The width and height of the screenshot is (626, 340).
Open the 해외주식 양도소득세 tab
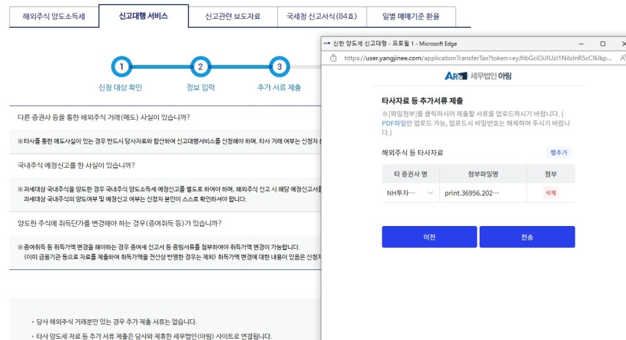[x=54, y=16]
